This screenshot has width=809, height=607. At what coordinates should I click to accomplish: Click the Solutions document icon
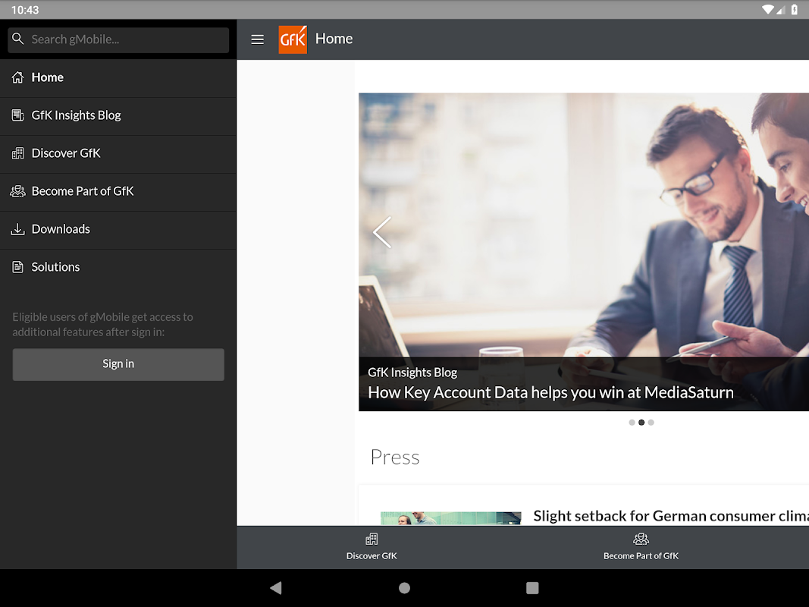pos(17,267)
